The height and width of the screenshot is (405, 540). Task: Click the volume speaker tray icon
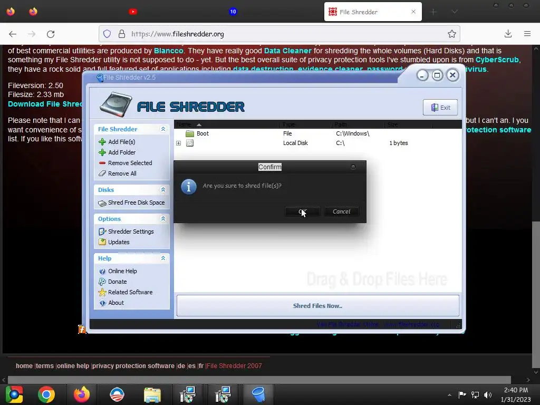click(488, 394)
